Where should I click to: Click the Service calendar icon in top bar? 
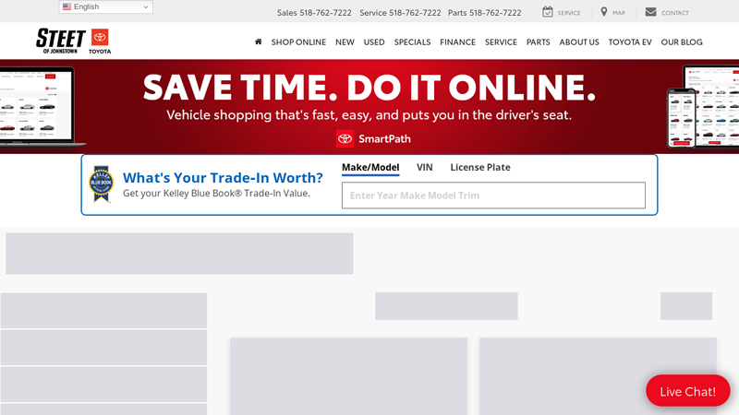(x=548, y=12)
